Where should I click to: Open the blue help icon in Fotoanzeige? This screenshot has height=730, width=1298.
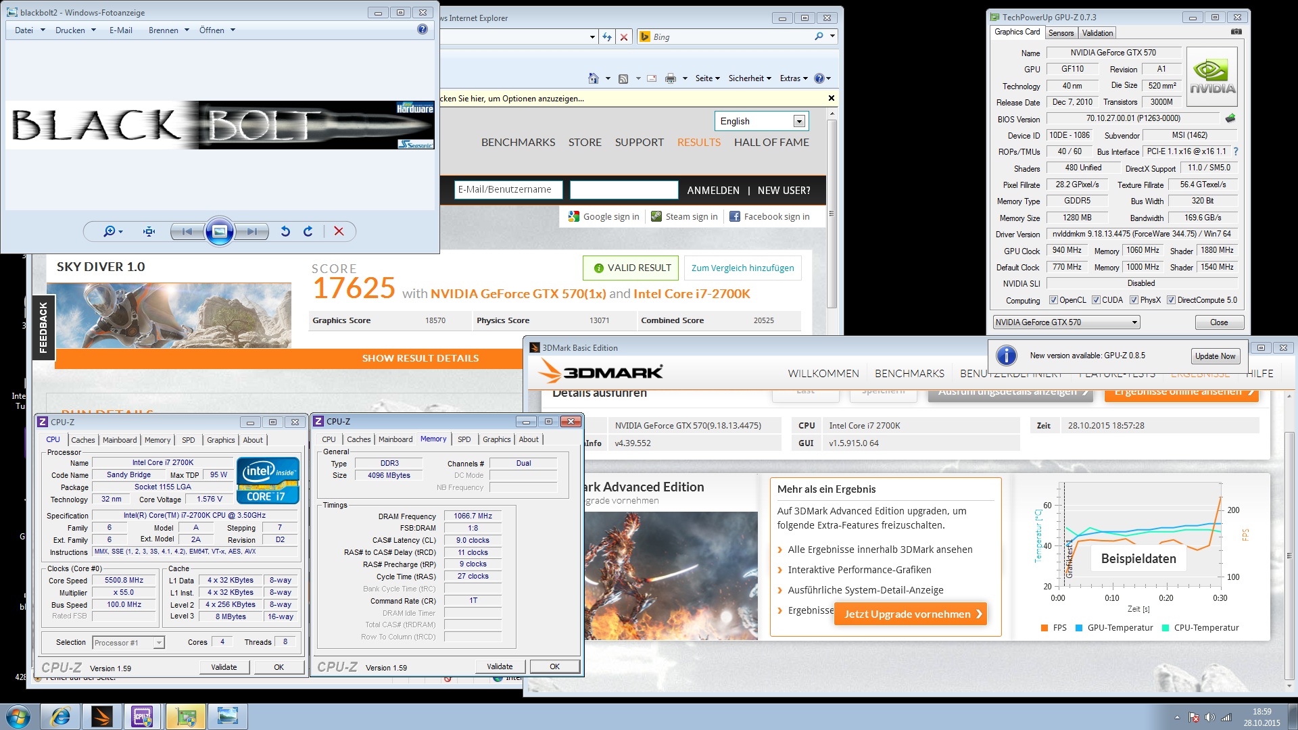423,29
